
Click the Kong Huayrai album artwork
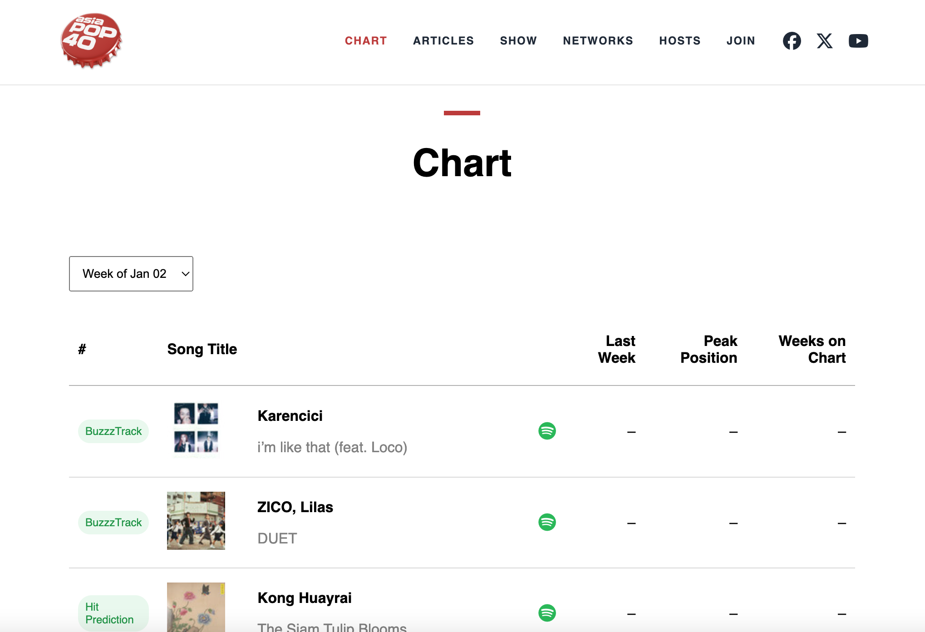tap(196, 607)
